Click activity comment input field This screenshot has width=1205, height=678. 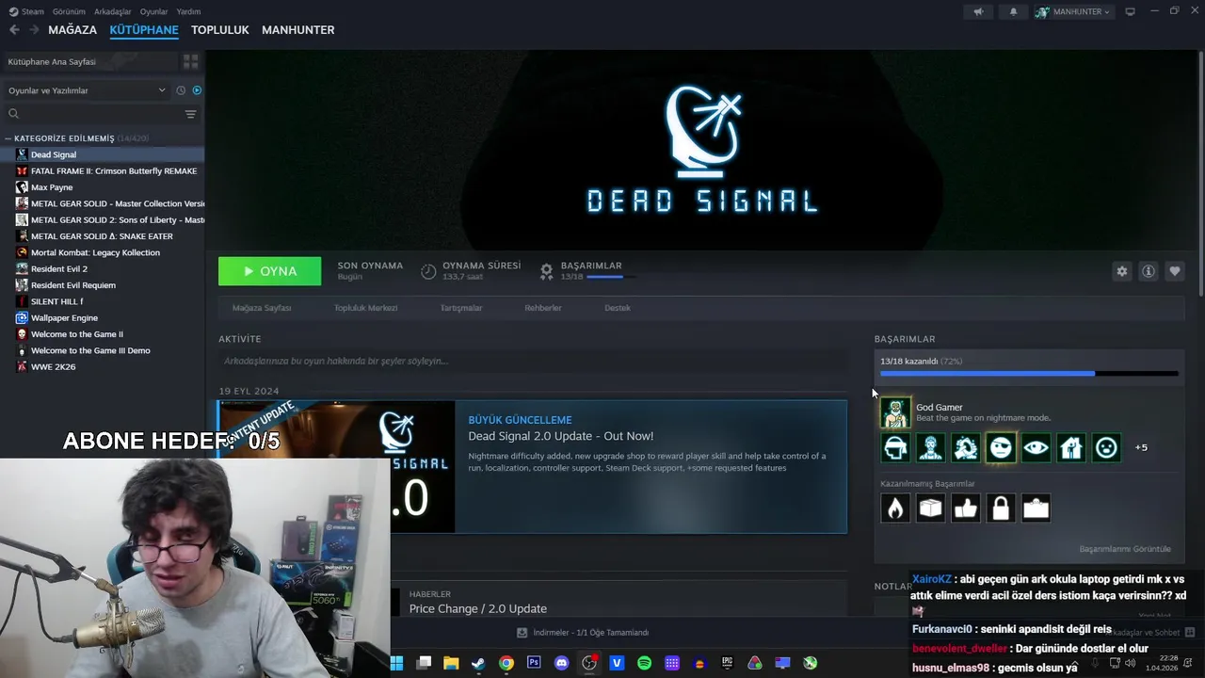click(x=533, y=361)
